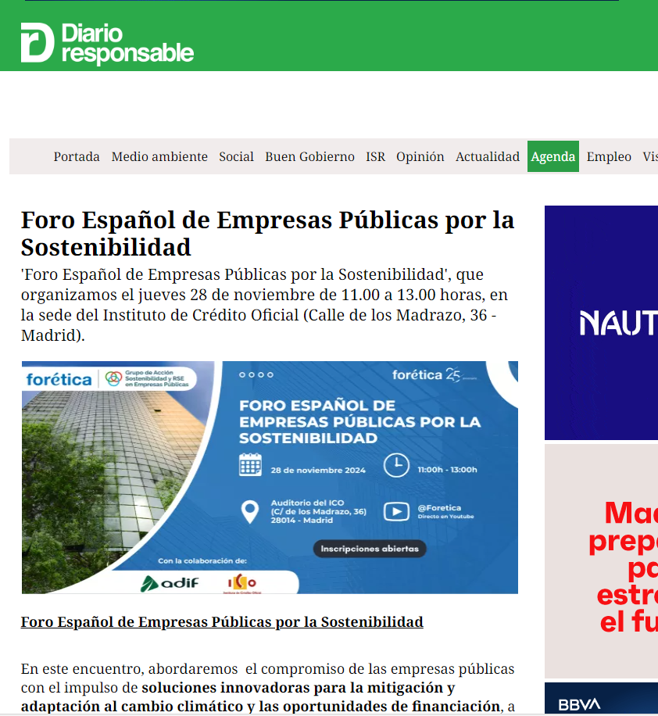Click the underlined Foro Español link
Viewport: 658px width, 716px height.
pyautogui.click(x=222, y=622)
